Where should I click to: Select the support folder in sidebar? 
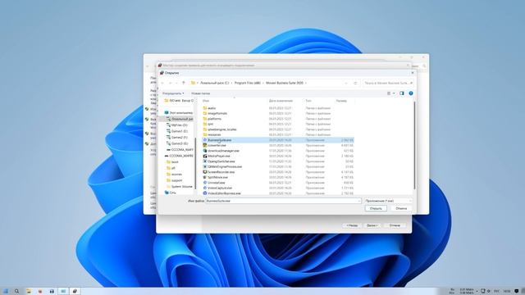(x=175, y=180)
